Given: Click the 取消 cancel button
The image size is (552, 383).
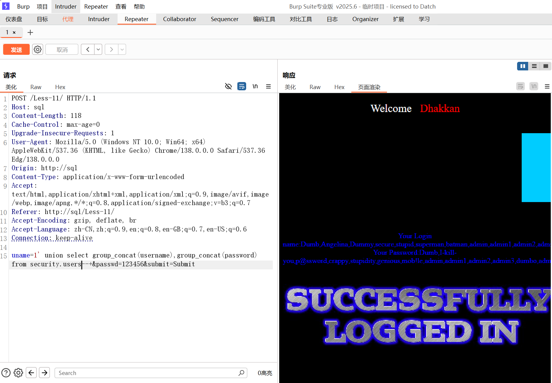Looking at the screenshot, I should (62, 50).
